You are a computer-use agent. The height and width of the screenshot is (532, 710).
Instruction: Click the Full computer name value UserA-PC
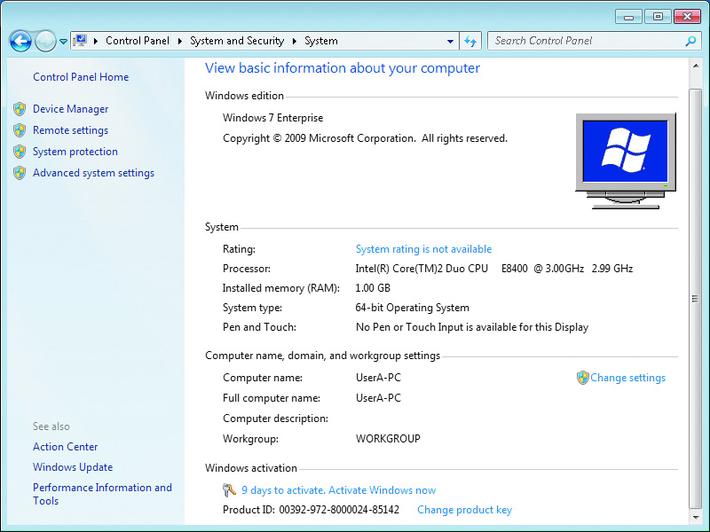click(x=379, y=398)
